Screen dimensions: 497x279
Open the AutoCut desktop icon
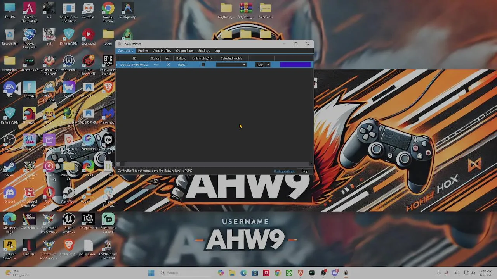coord(88,11)
